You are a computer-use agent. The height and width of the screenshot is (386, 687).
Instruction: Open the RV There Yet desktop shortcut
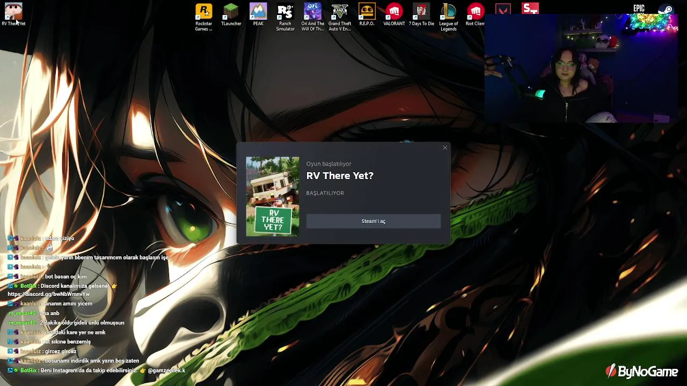(x=13, y=14)
